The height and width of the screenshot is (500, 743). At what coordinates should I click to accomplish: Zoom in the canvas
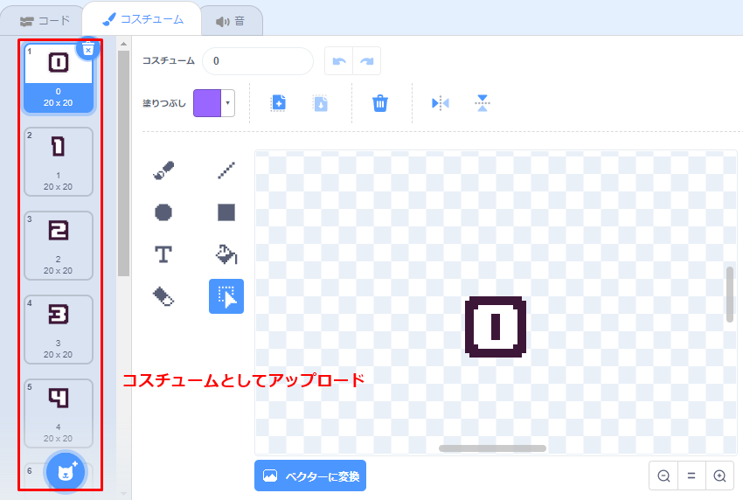pos(719,476)
